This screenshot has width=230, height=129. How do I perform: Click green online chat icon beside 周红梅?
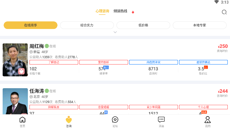[47, 46]
